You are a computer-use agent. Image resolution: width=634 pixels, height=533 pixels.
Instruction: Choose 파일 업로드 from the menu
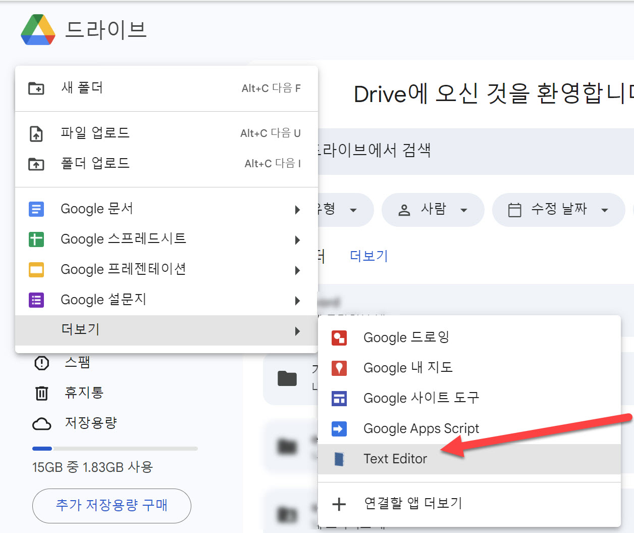(x=167, y=133)
